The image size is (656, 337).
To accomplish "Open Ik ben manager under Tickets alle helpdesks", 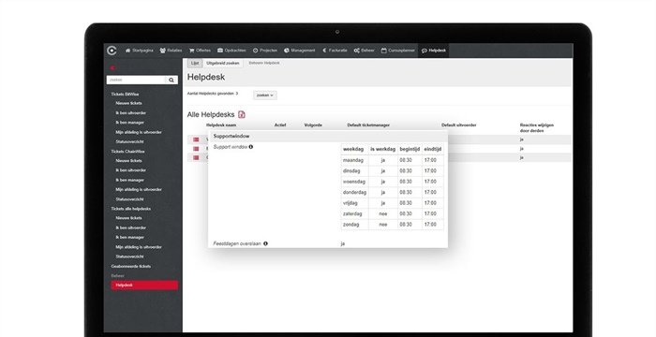I will pyautogui.click(x=129, y=238).
